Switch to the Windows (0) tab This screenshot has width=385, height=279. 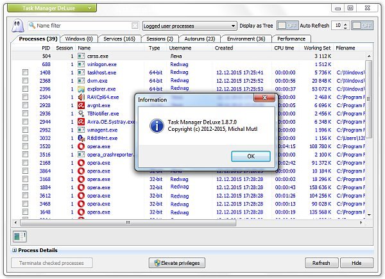tap(79, 38)
